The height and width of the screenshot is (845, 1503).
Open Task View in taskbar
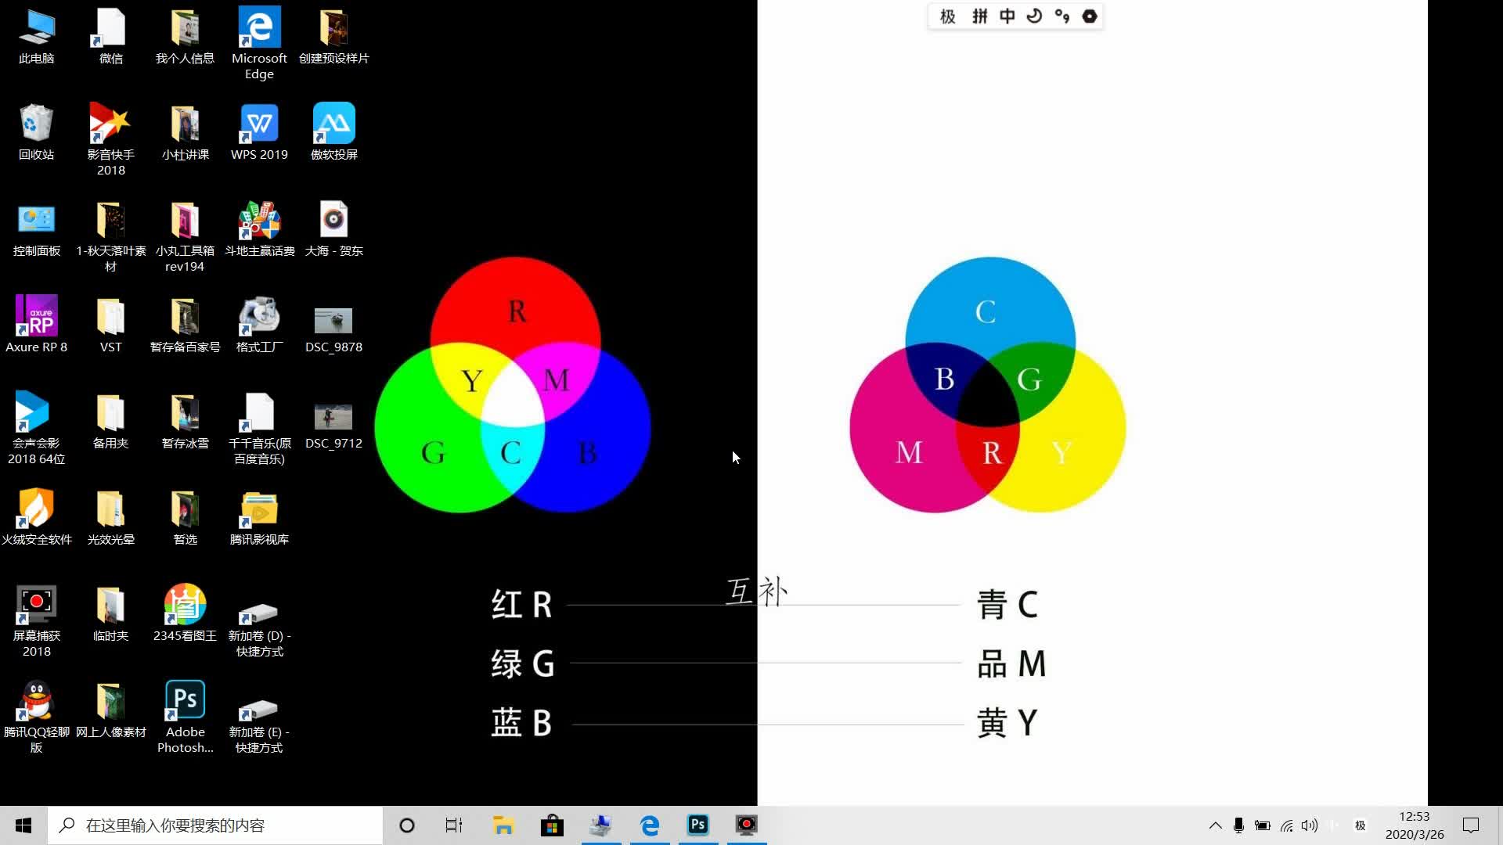pos(454,825)
